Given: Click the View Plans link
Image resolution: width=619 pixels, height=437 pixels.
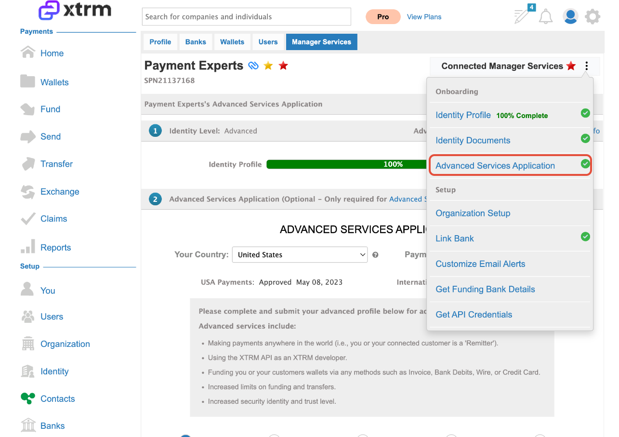Looking at the screenshot, I should click(424, 17).
